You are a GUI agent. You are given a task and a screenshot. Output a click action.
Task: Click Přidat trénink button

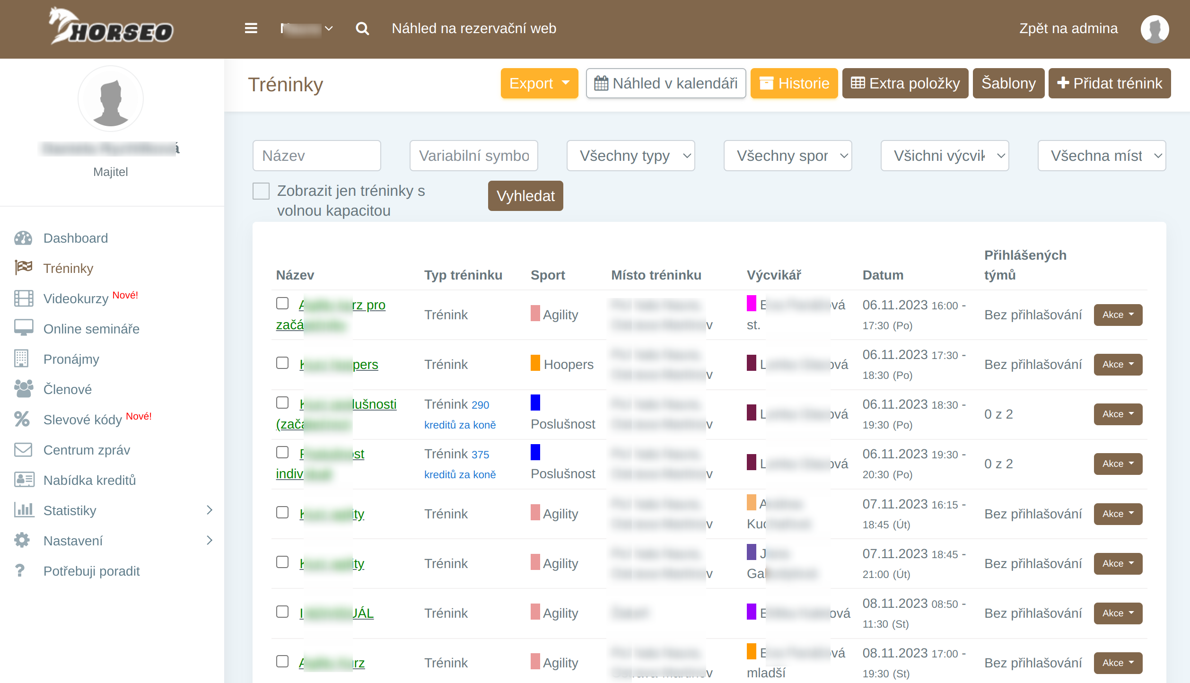(1109, 83)
